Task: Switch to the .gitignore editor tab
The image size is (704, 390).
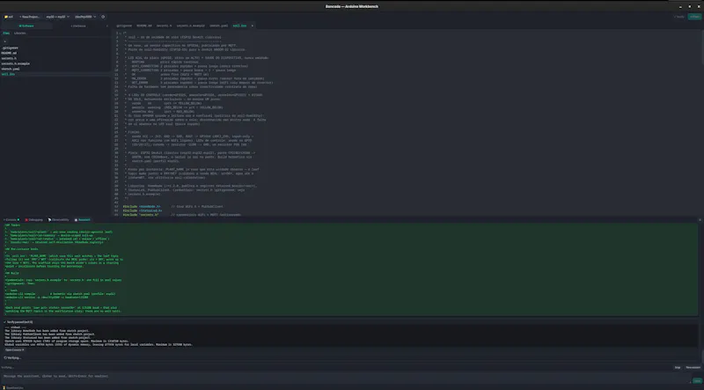Action: coord(124,26)
